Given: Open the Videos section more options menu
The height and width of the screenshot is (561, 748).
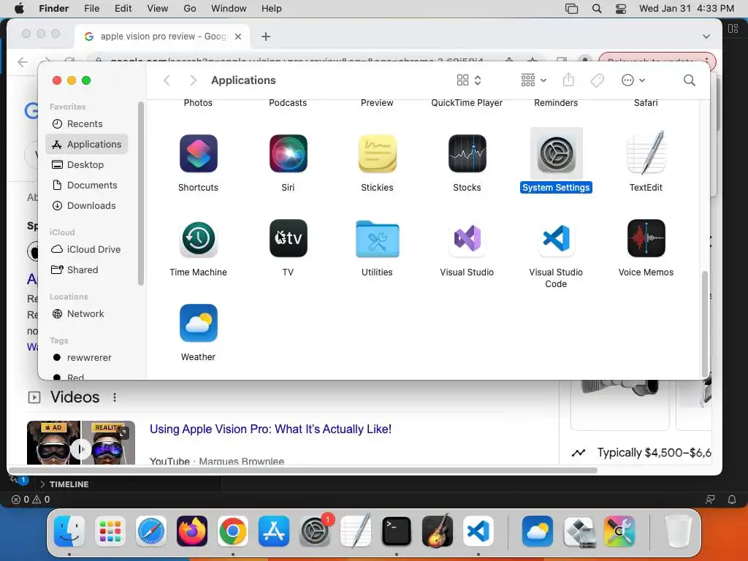Looking at the screenshot, I should tap(115, 397).
